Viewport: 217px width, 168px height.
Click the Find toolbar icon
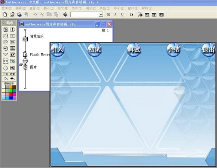[x=65, y=15]
